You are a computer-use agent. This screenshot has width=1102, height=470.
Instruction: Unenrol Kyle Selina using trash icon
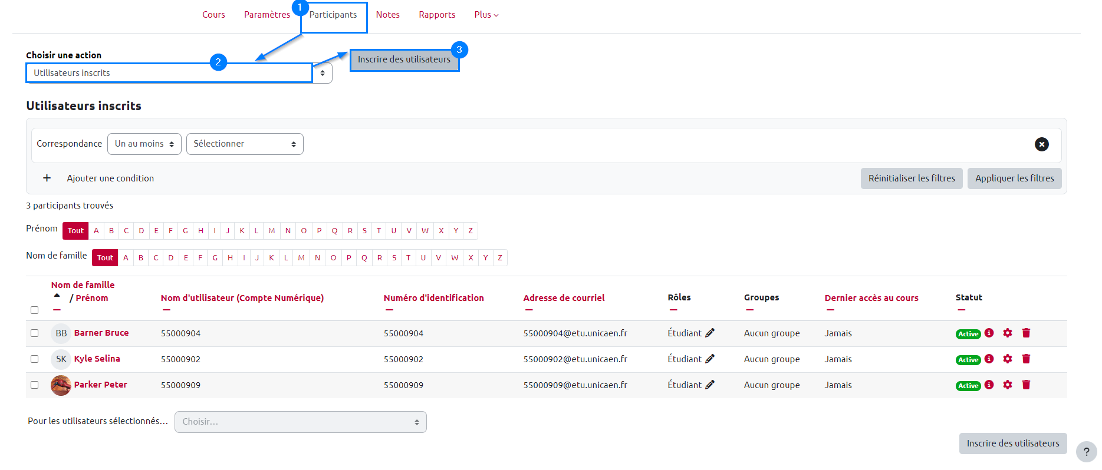[x=1026, y=359]
